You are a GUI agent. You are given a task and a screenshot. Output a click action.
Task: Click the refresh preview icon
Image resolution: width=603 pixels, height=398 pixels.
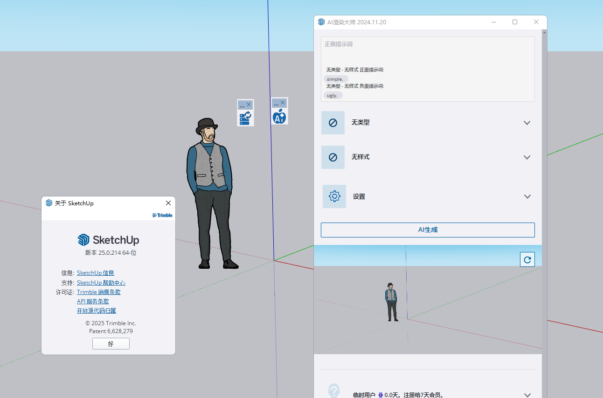pyautogui.click(x=527, y=259)
